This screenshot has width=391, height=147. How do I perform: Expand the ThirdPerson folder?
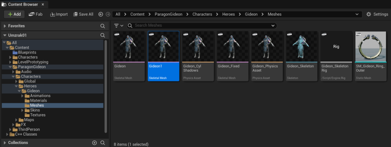pyautogui.click(x=10, y=129)
